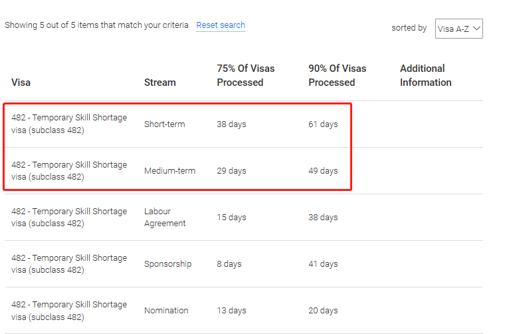
Task: Click the 'Showing 5 out of 5 items' text
Action: (x=97, y=25)
